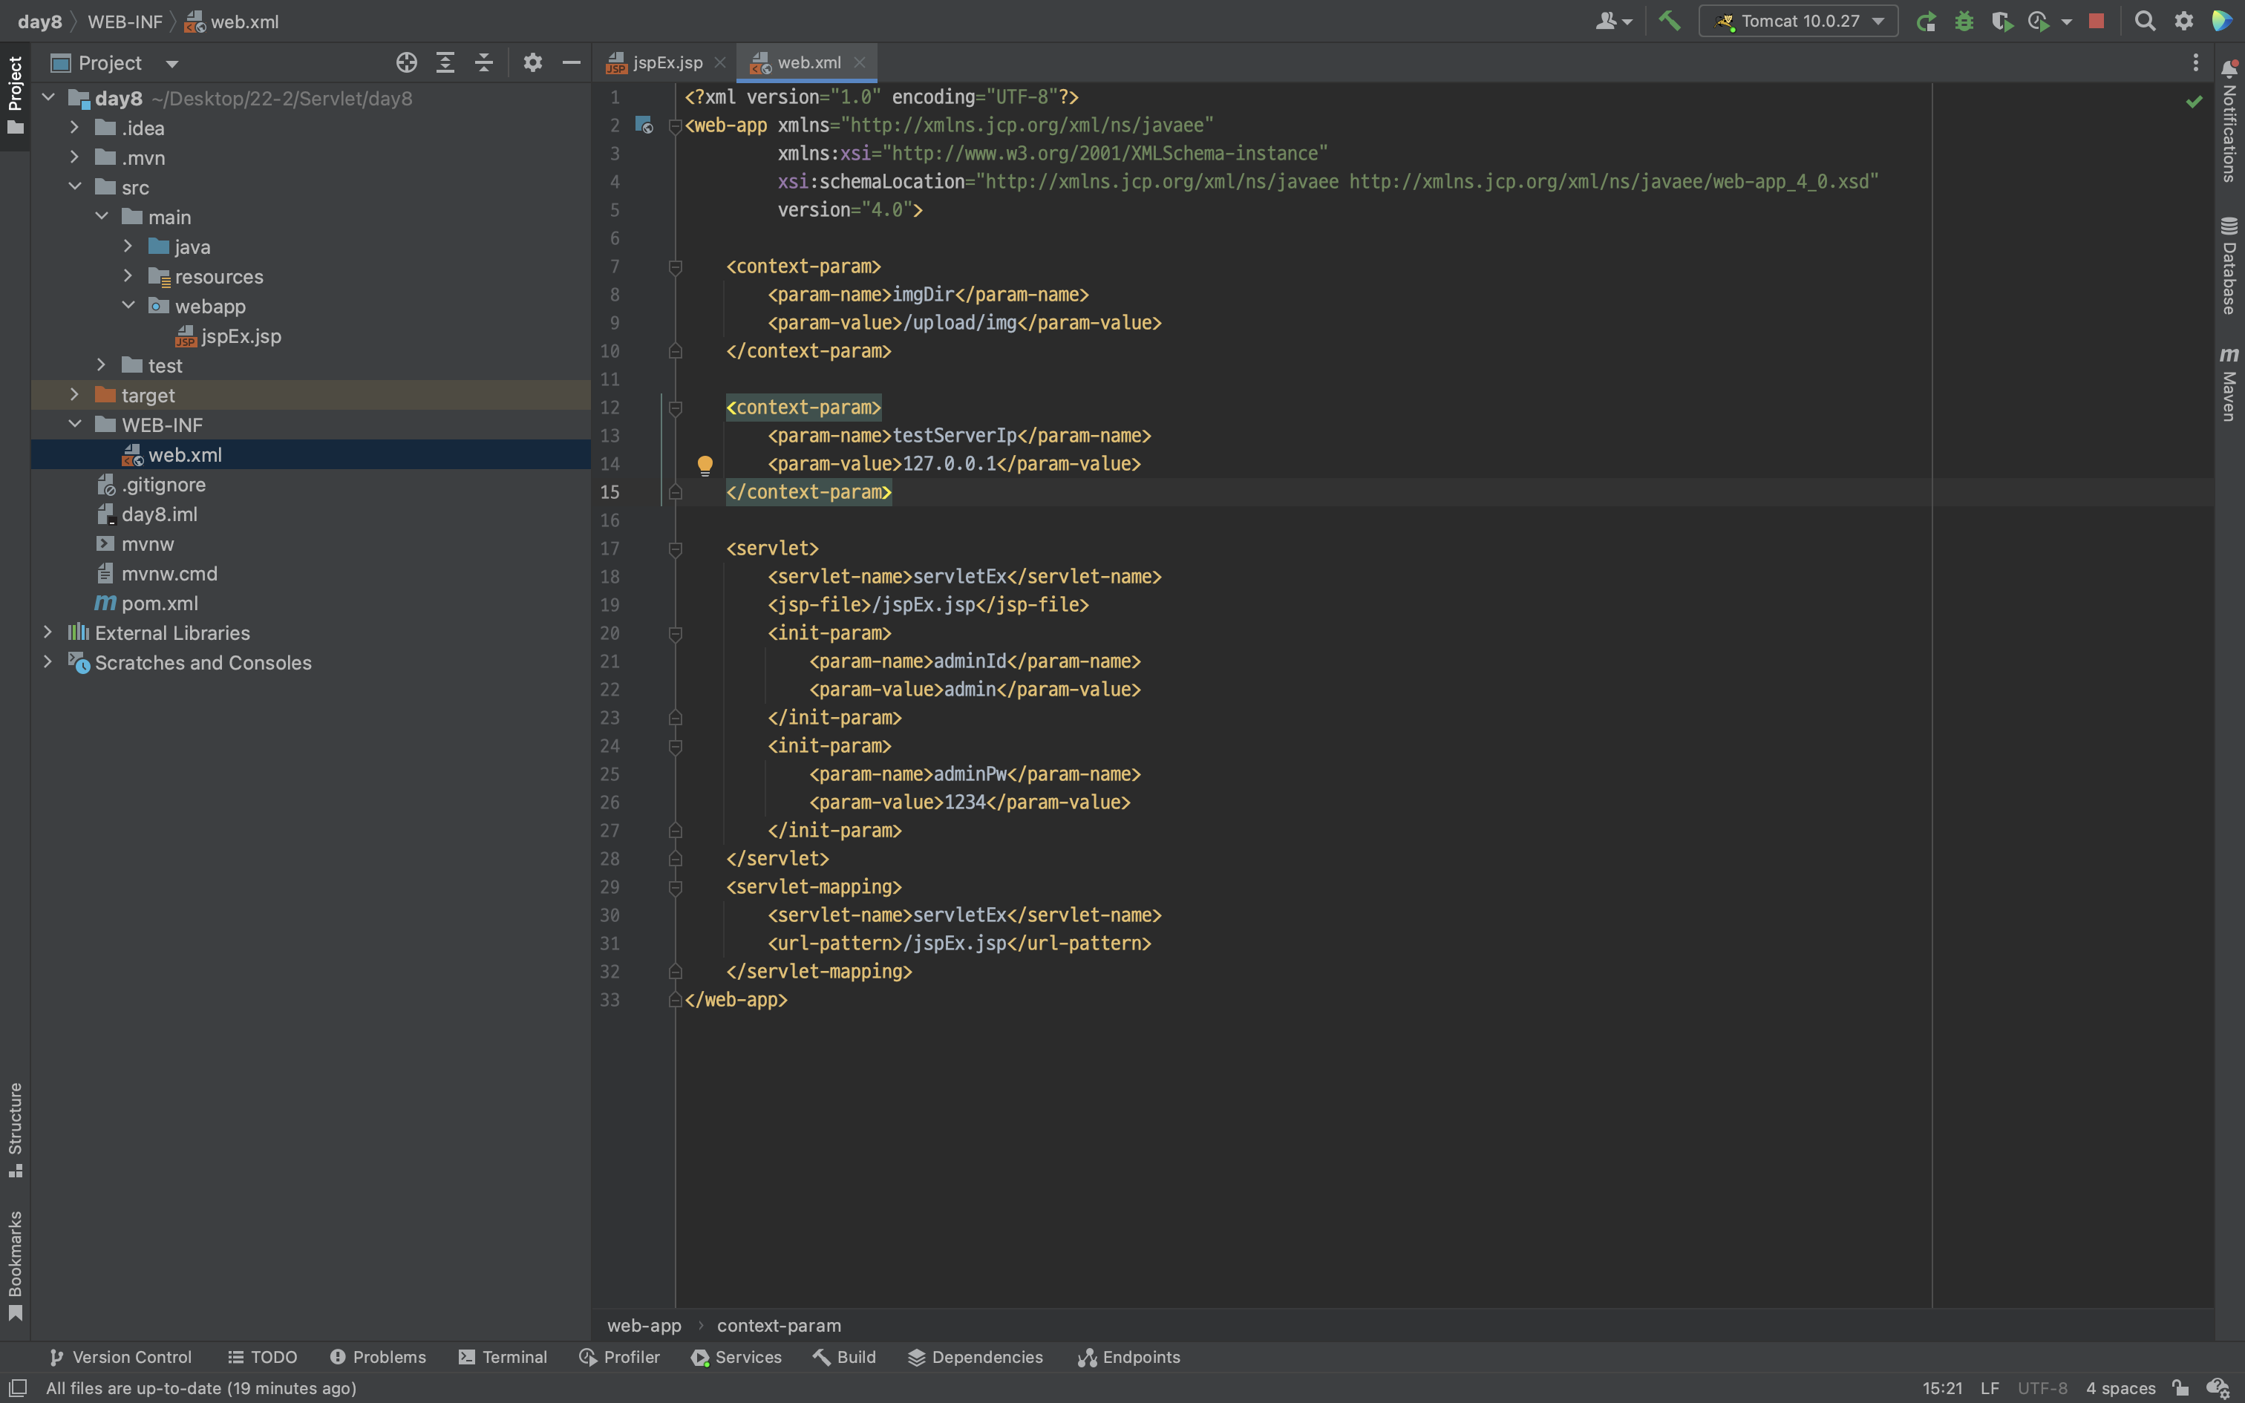
Task: Toggle fold on first context-param block
Action: pos(676,267)
